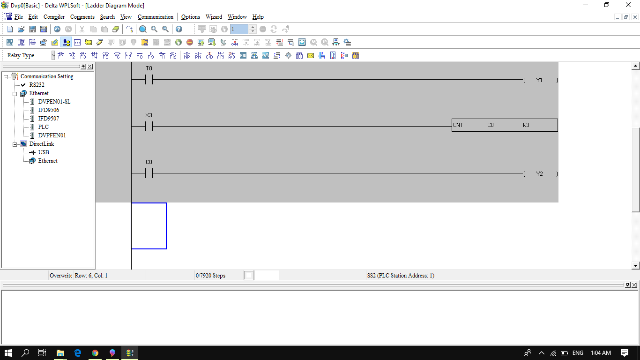Select the F3 rising-edge contact icon

pos(83,55)
